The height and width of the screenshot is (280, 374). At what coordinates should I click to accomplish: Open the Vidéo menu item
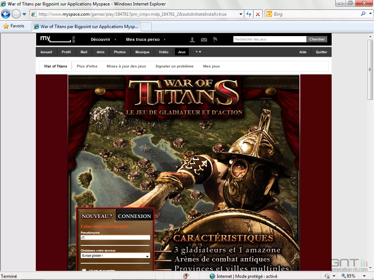pos(164,52)
